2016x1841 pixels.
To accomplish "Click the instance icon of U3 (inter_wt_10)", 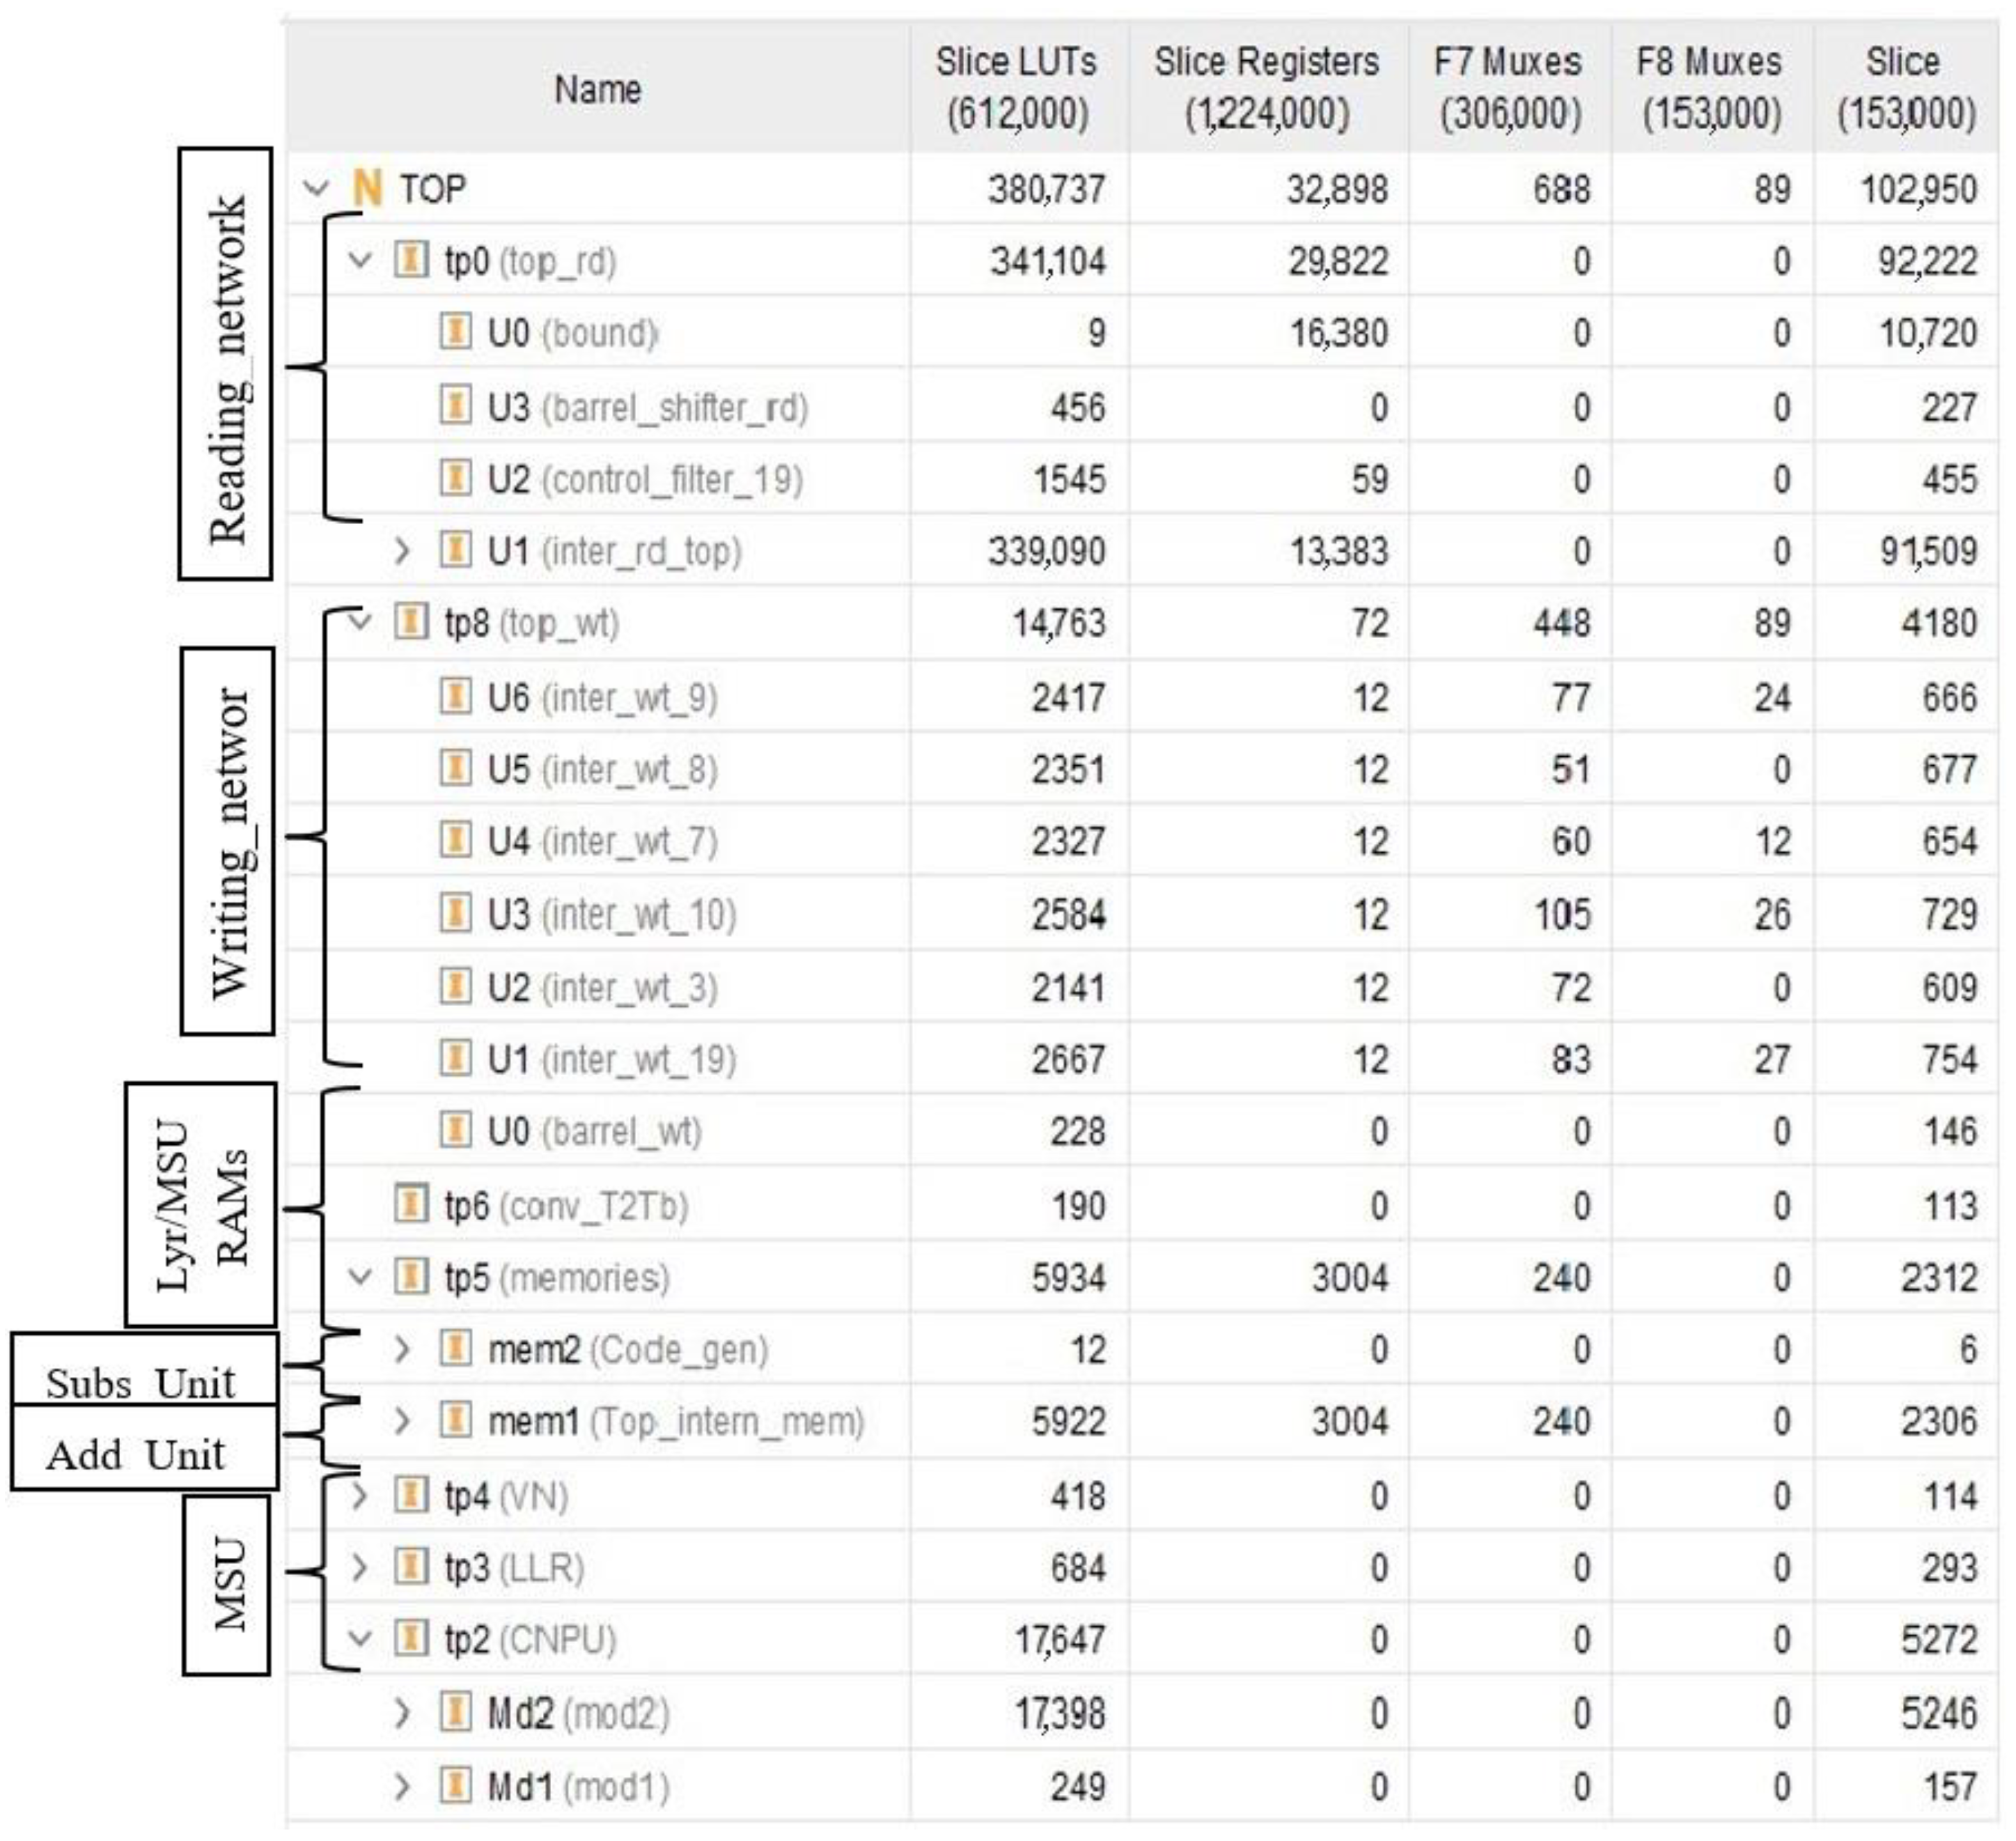I will point(455,913).
